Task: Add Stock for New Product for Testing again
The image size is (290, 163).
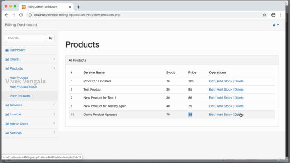Action: 224,106
